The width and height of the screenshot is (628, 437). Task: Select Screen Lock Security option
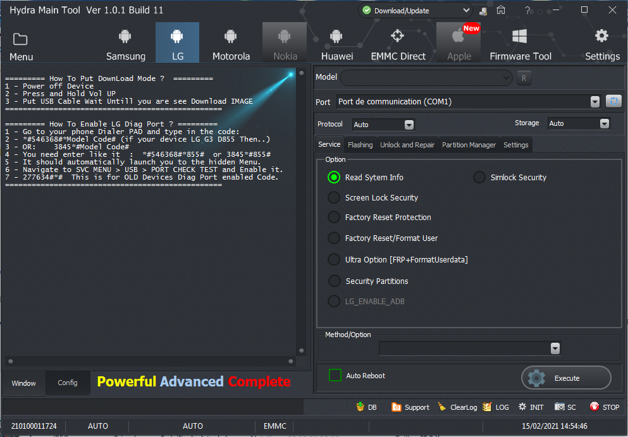(334, 197)
